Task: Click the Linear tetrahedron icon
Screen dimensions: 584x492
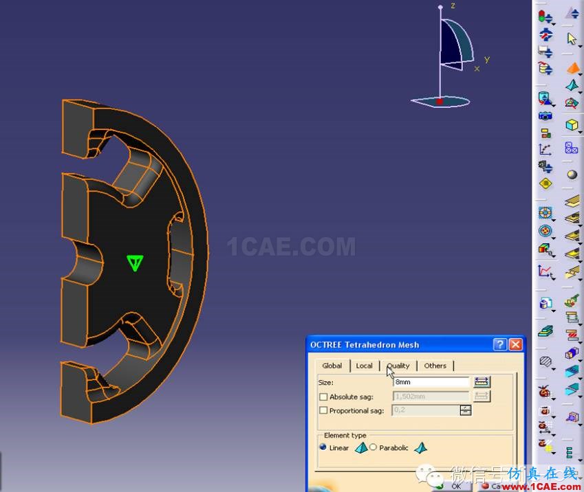Action: [x=361, y=447]
